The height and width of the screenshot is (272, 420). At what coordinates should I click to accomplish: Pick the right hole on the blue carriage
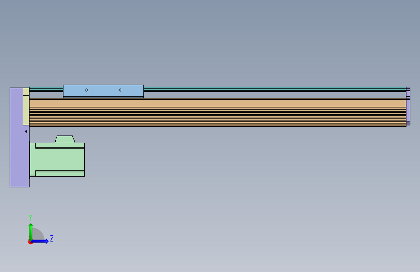(x=120, y=90)
